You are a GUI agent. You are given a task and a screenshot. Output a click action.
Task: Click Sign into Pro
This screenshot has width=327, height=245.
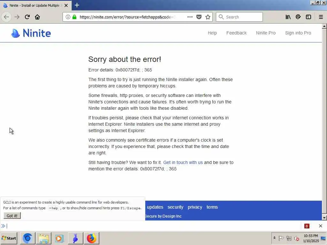[x=298, y=33]
